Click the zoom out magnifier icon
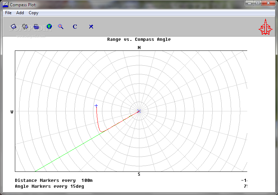The height and width of the screenshot is (195, 278). click(x=61, y=26)
